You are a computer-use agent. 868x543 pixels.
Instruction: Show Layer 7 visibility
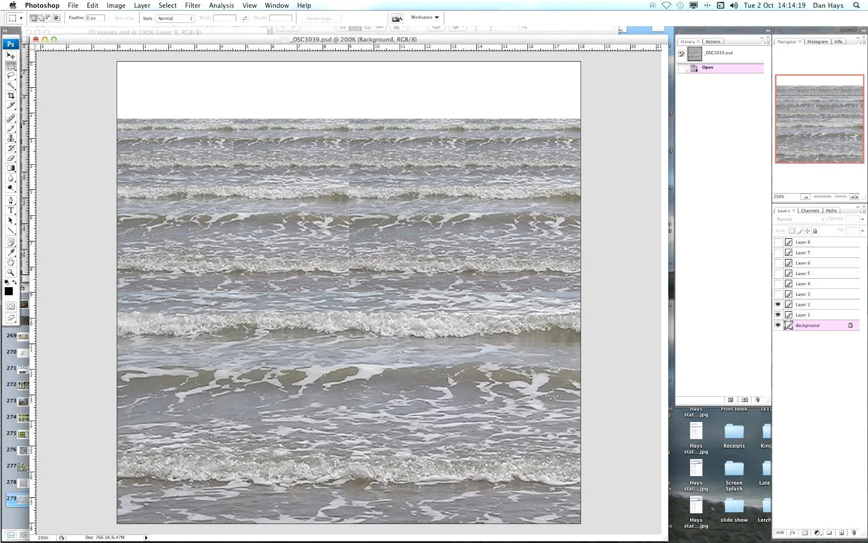point(778,253)
